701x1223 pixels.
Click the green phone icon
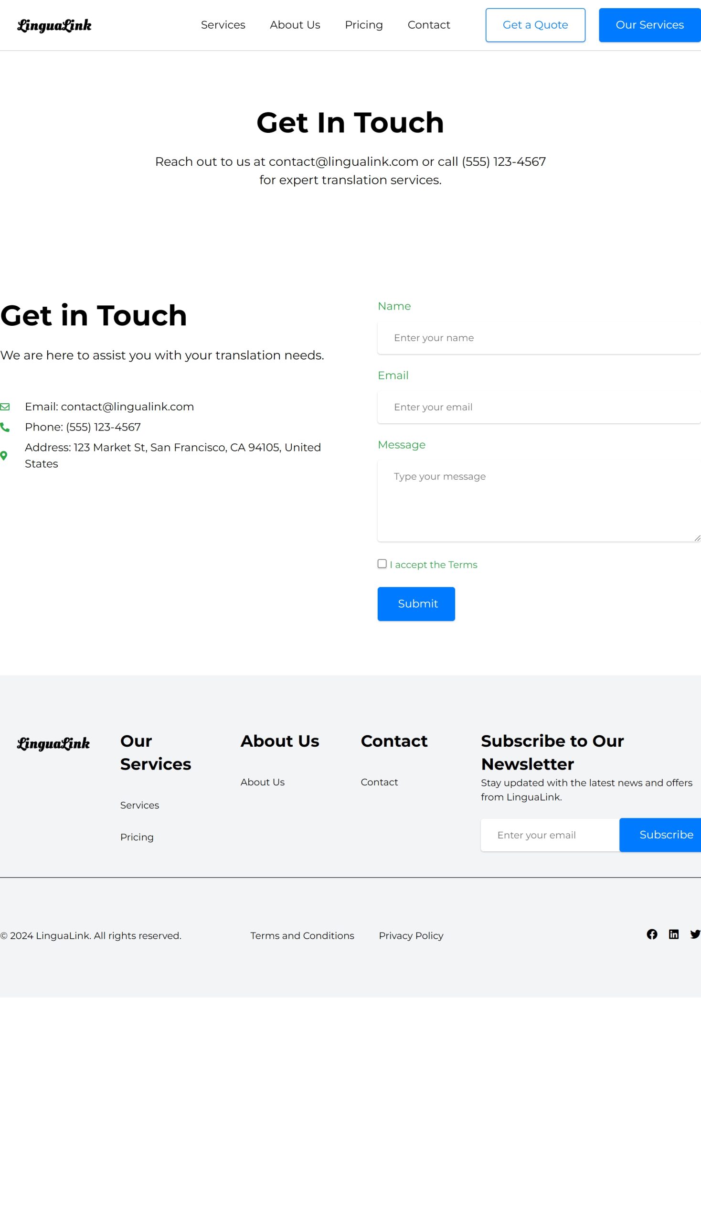click(5, 427)
